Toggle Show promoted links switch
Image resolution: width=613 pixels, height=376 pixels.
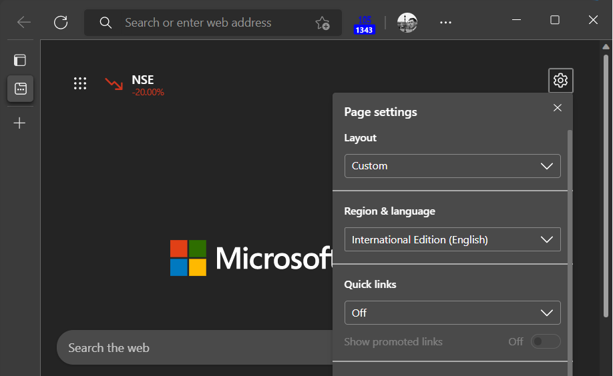pos(546,341)
